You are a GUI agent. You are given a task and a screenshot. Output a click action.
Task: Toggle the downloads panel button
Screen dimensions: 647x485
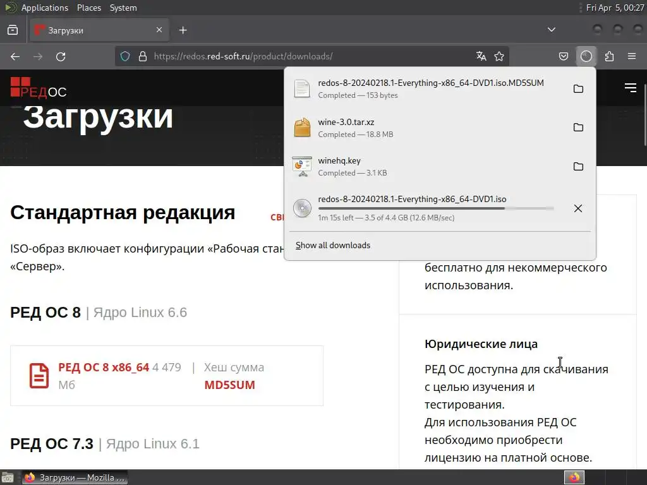coord(586,56)
